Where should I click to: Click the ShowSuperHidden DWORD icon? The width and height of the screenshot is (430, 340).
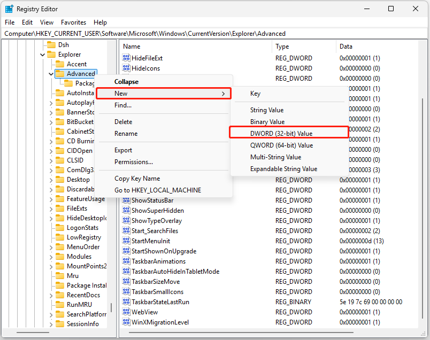coord(126,210)
